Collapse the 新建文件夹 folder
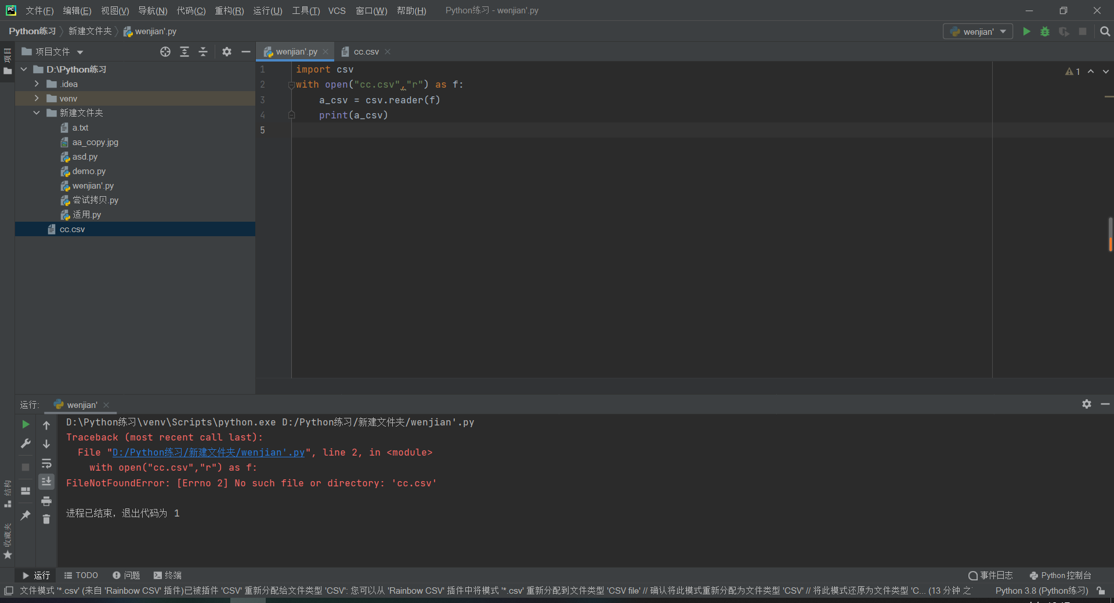The width and height of the screenshot is (1114, 603). point(37,113)
